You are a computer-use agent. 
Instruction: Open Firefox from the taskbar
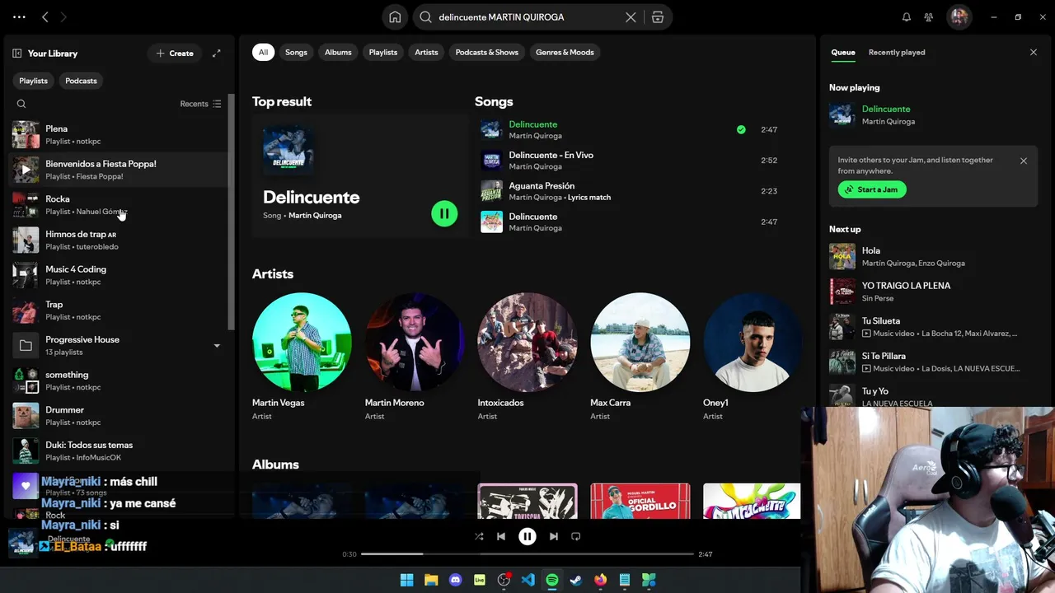600,580
